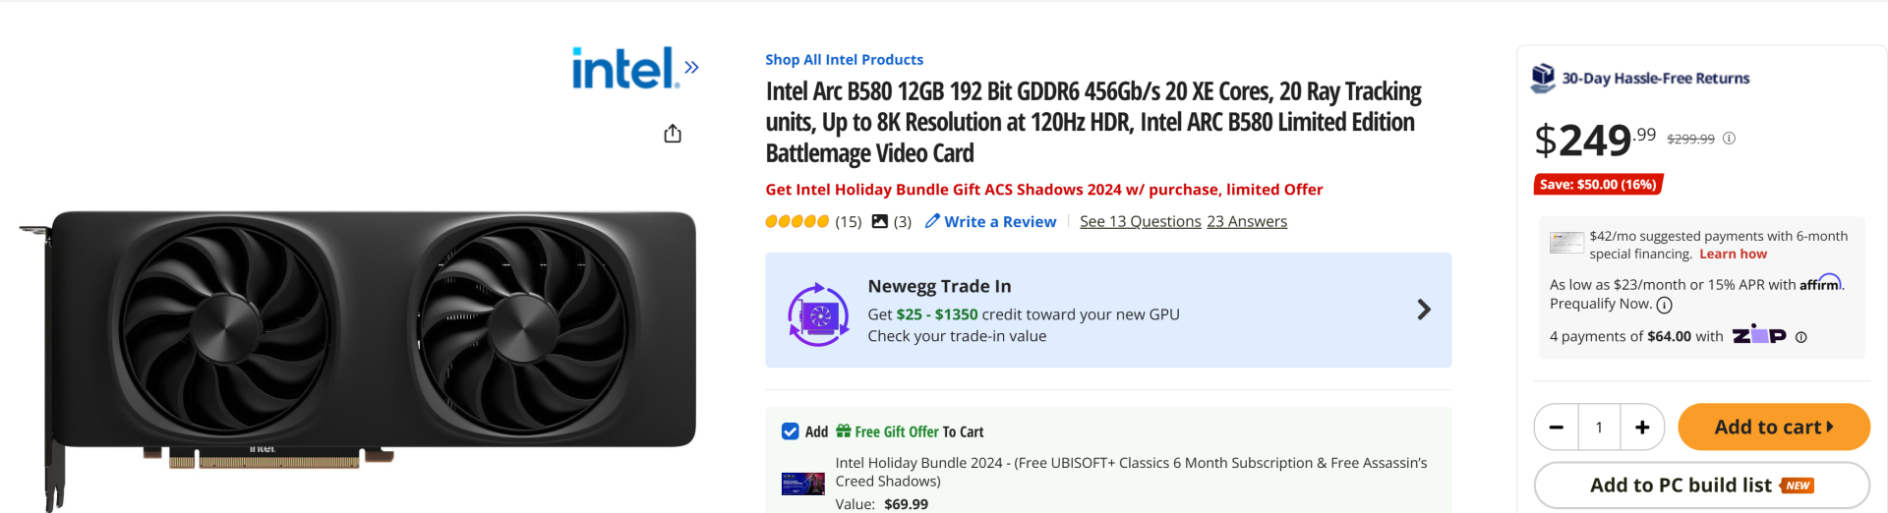Open the review images icon (3)

click(x=880, y=221)
